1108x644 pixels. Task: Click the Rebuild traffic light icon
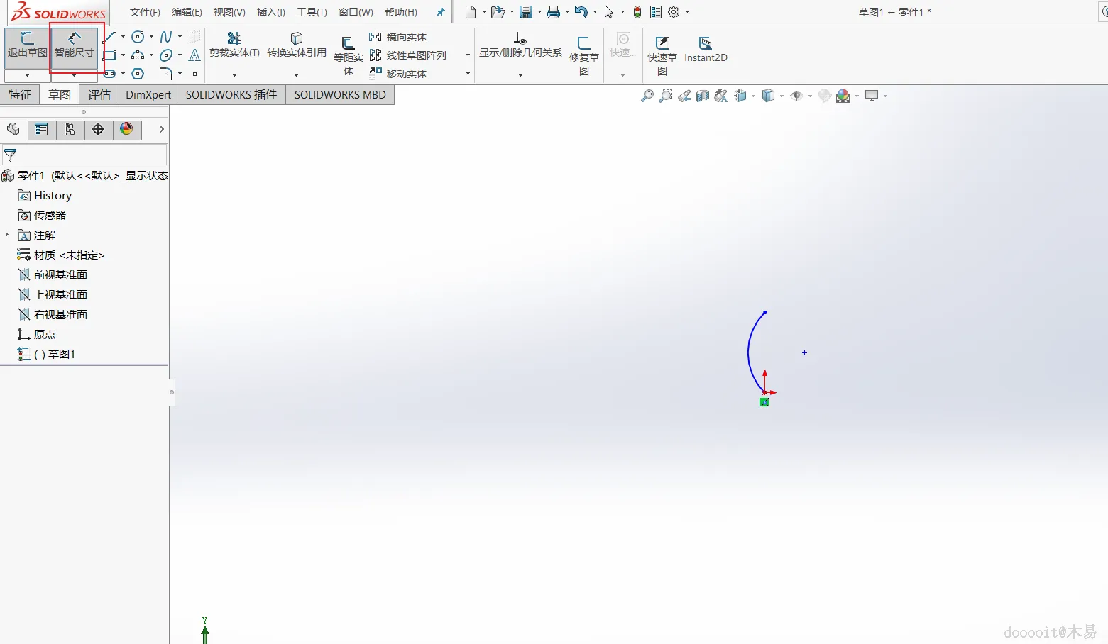pyautogui.click(x=637, y=12)
